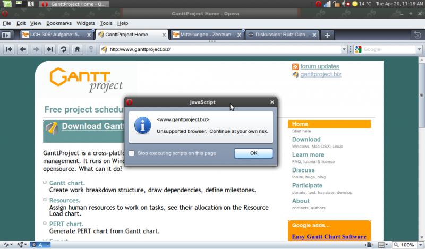Click the Back arrow button
Viewport: 425px width, 249px height.
point(22,49)
